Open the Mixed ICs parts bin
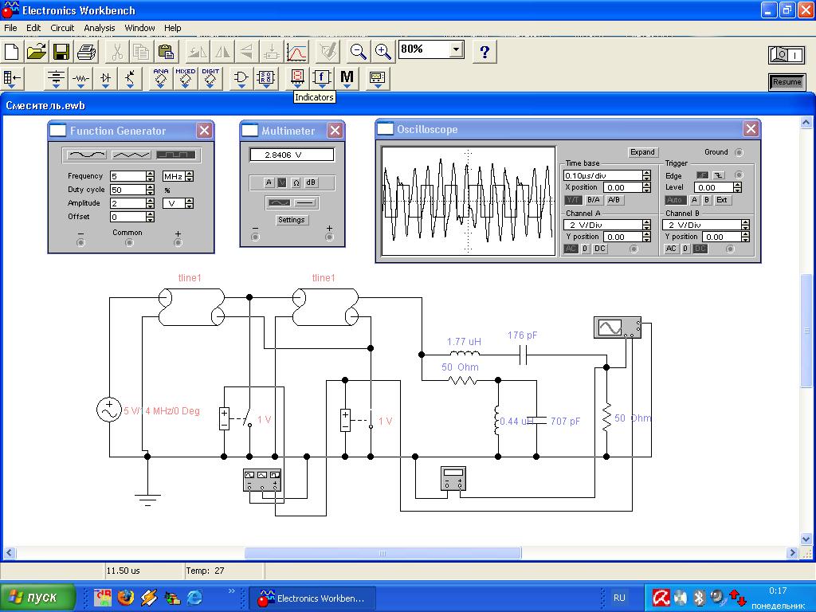816x612 pixels. pos(185,78)
